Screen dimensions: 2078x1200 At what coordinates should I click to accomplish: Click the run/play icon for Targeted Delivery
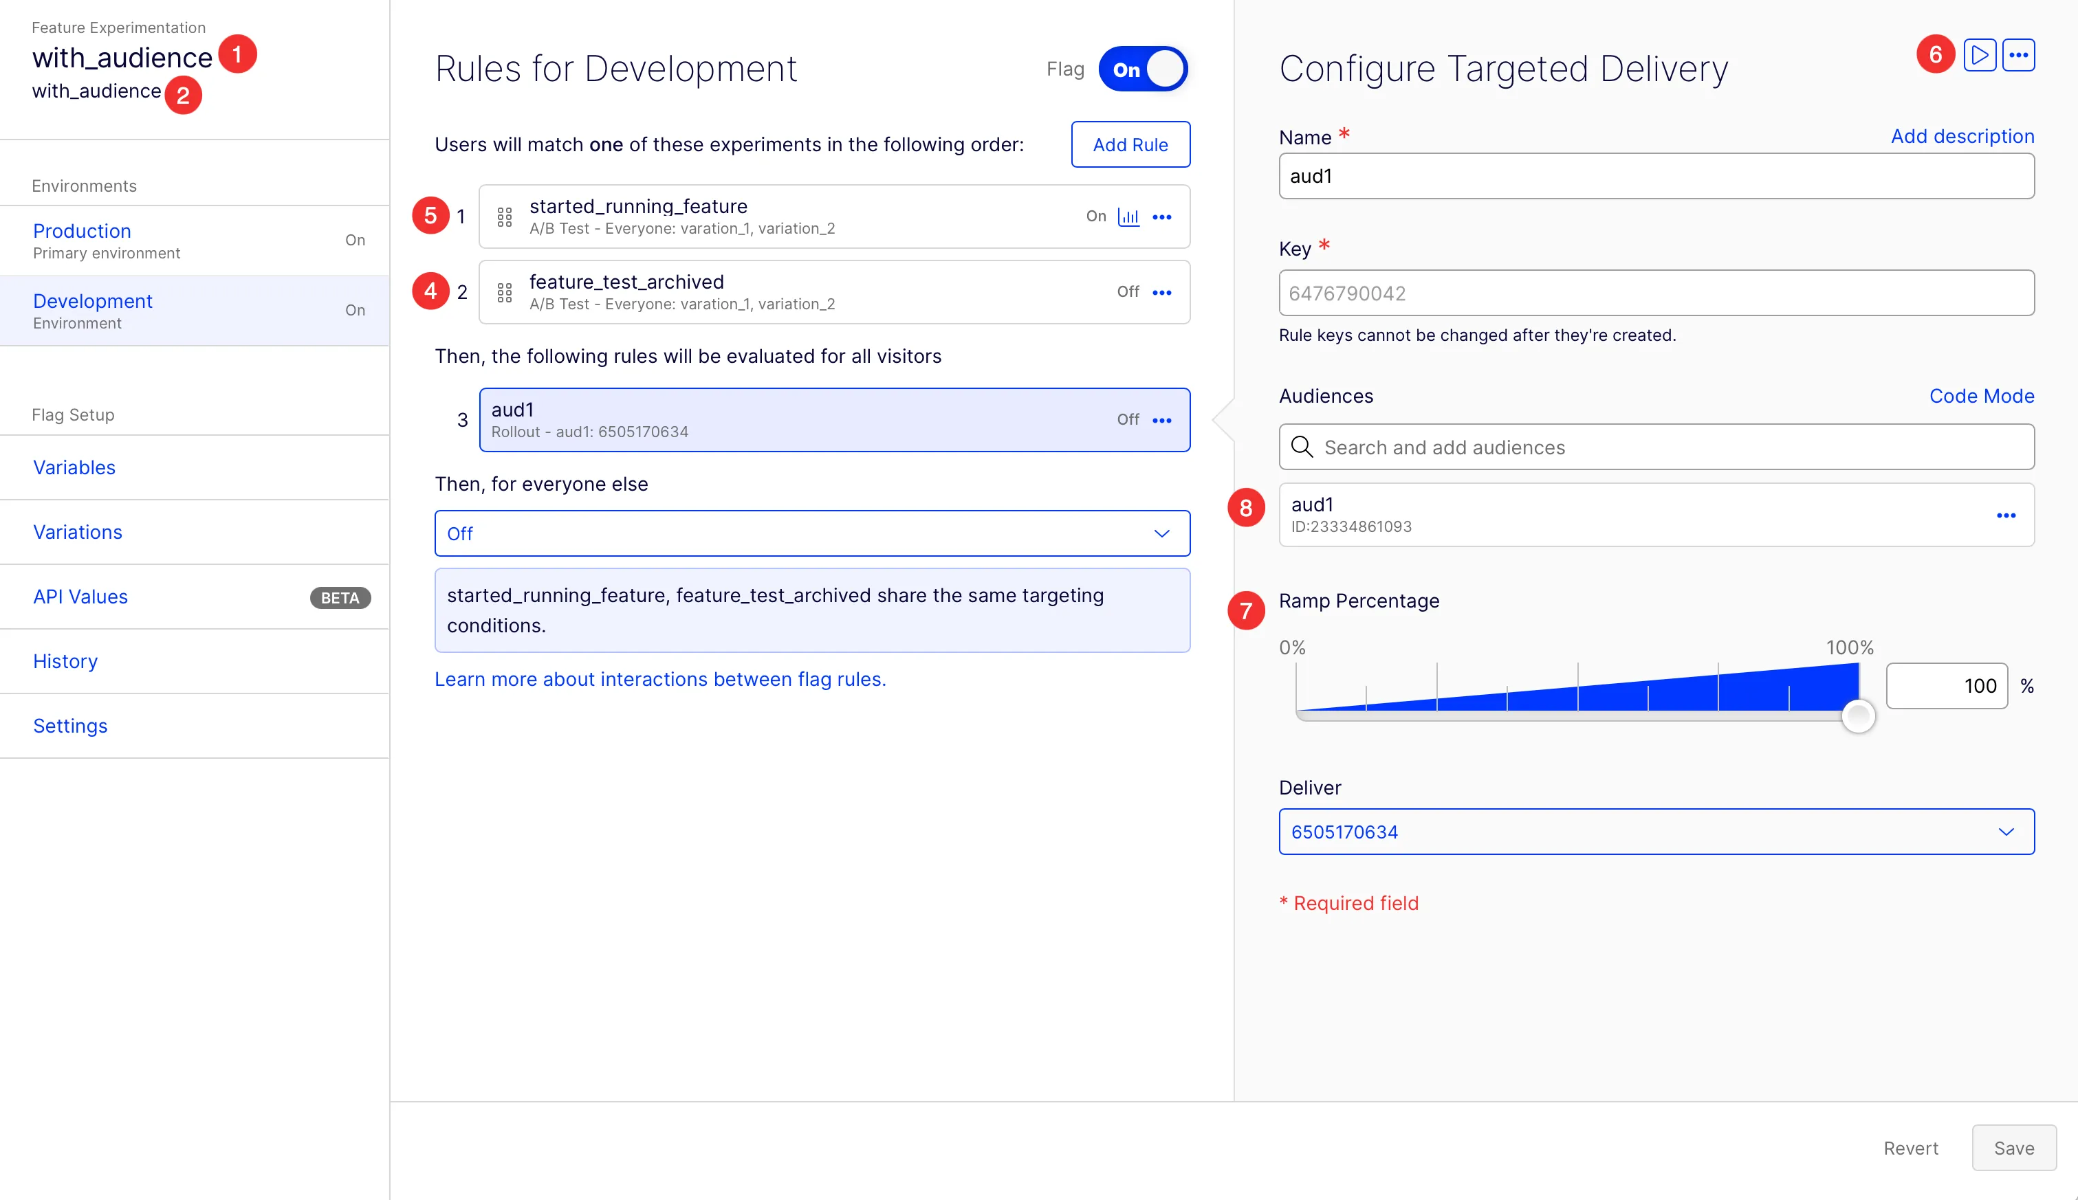pyautogui.click(x=1979, y=55)
